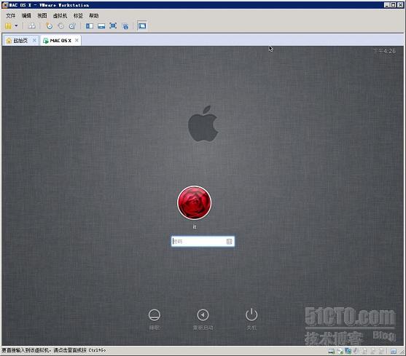The height and width of the screenshot is (356, 406).
Task: Click the blue device icon in status bar
Action: pos(348,351)
